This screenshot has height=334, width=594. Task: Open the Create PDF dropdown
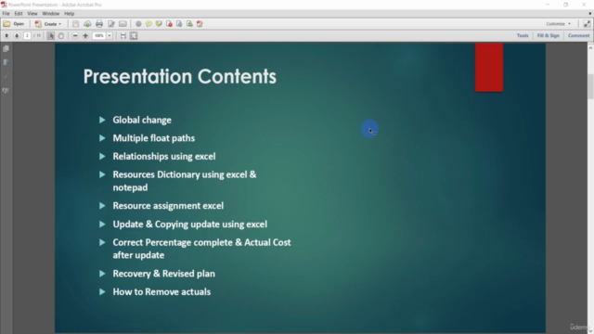(48, 24)
